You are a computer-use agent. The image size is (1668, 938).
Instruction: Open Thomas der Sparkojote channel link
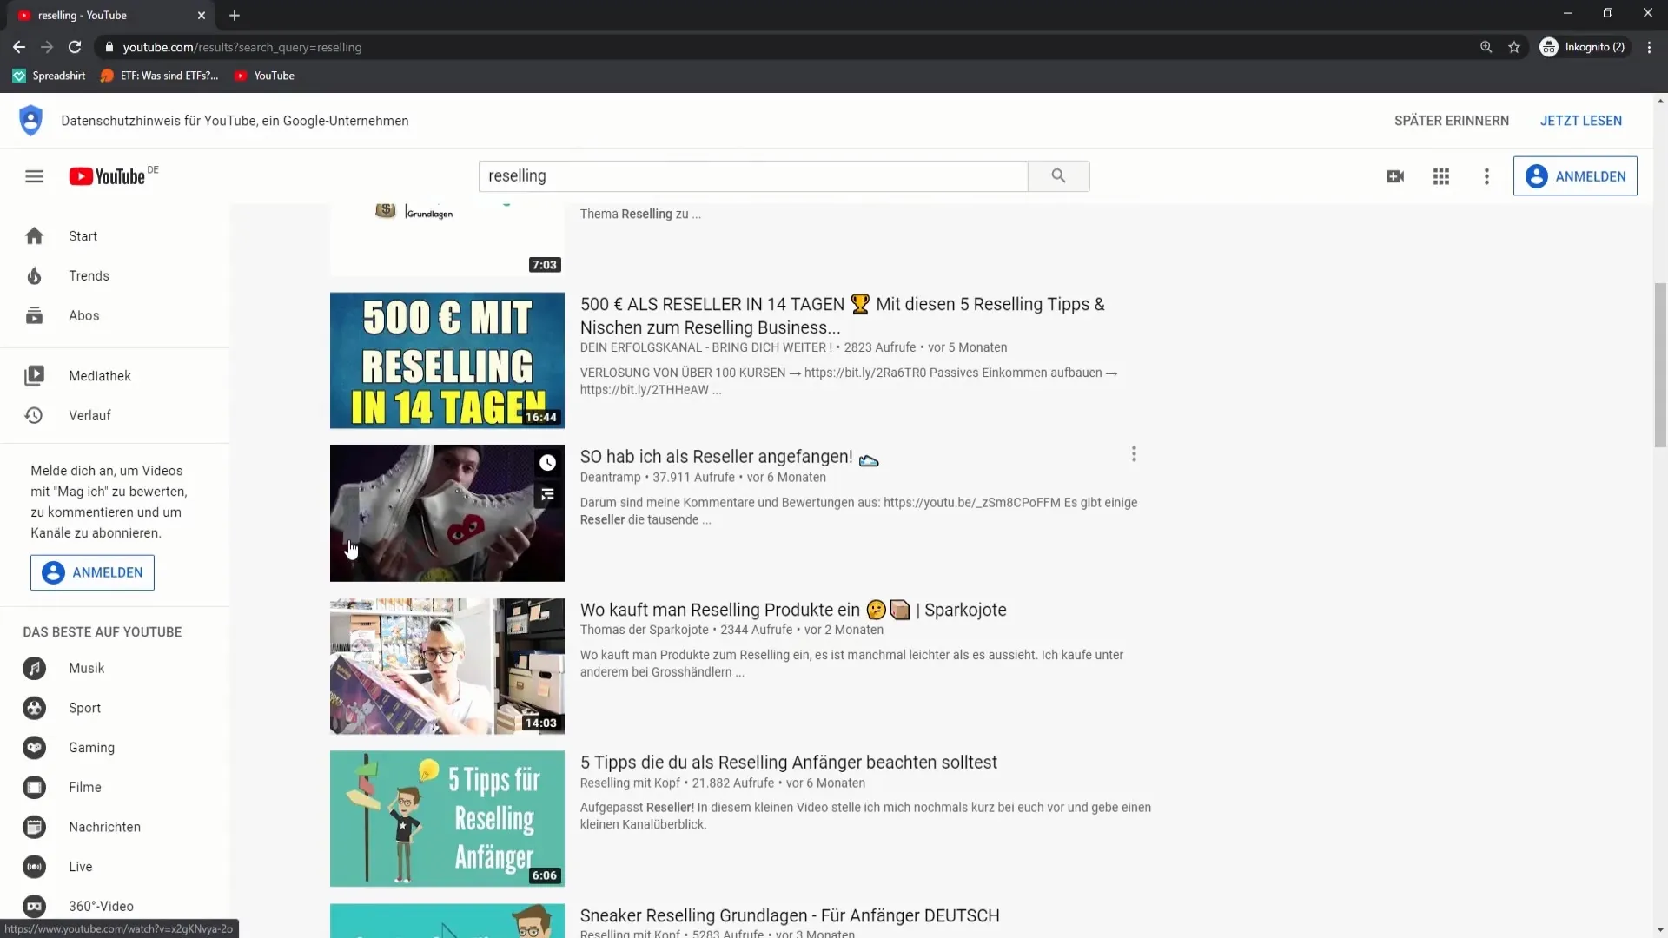tap(644, 630)
